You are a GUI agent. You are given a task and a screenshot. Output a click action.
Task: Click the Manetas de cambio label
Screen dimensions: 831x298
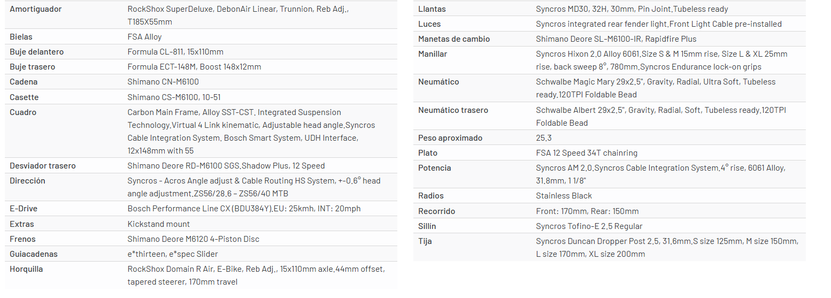[454, 39]
